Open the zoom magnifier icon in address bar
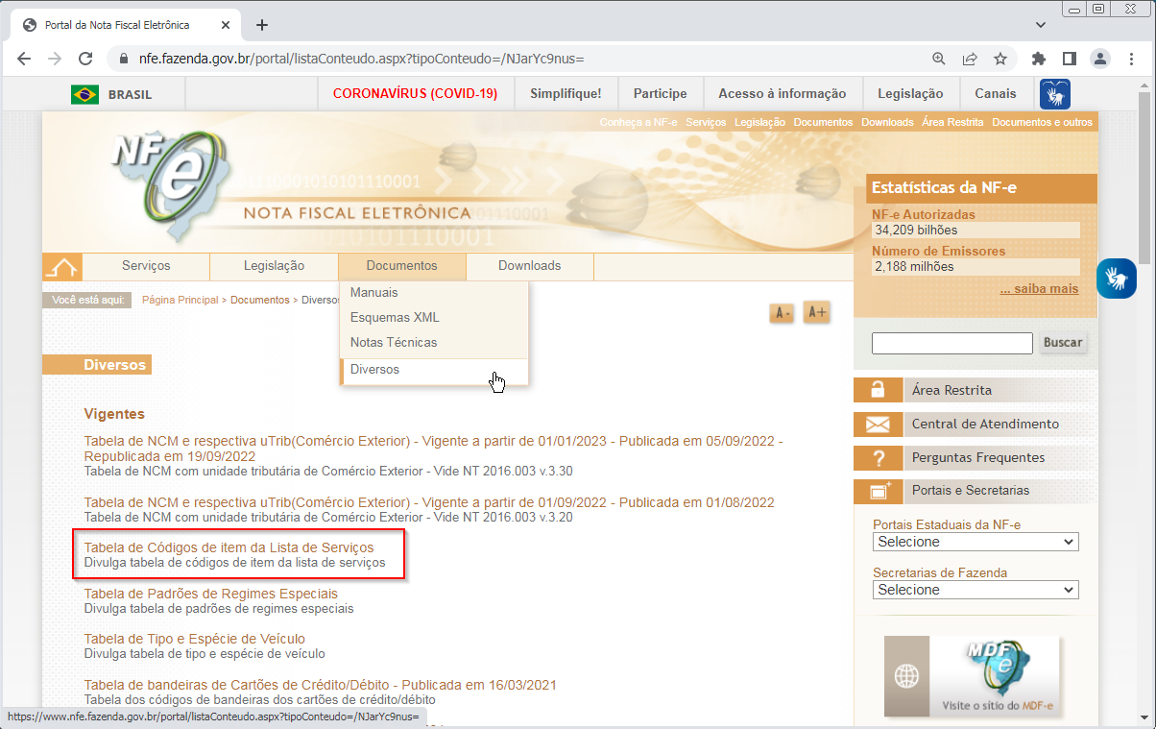Image resolution: width=1156 pixels, height=729 pixels. point(939,59)
